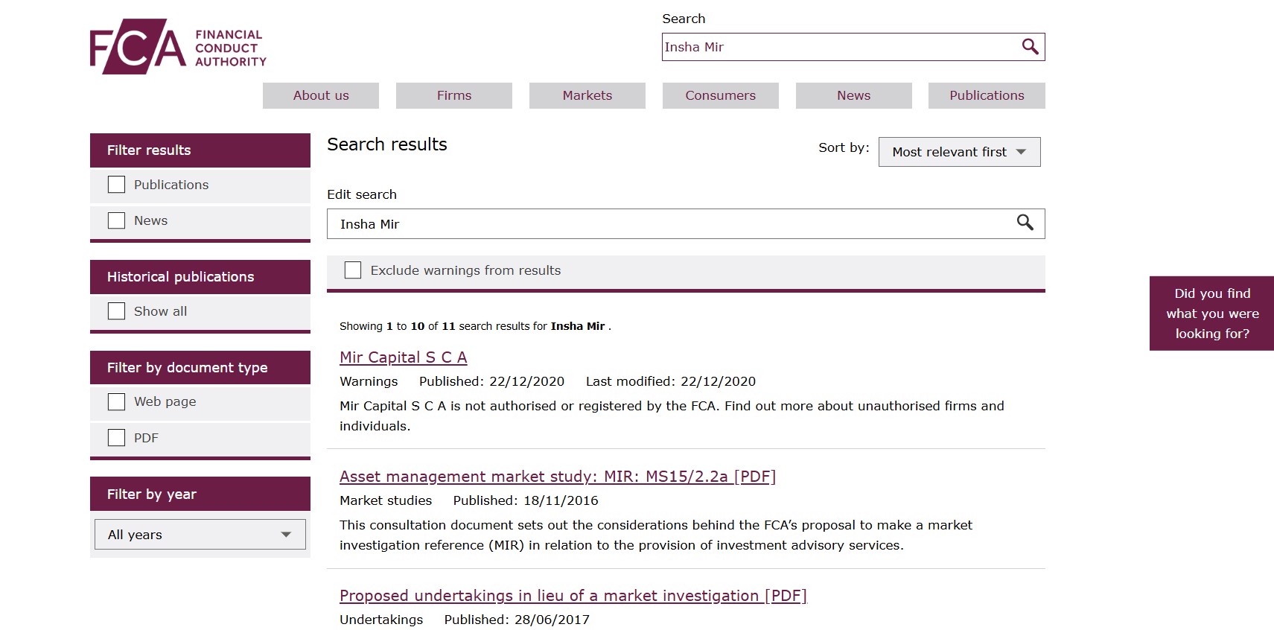Go to the Firms section

(454, 95)
